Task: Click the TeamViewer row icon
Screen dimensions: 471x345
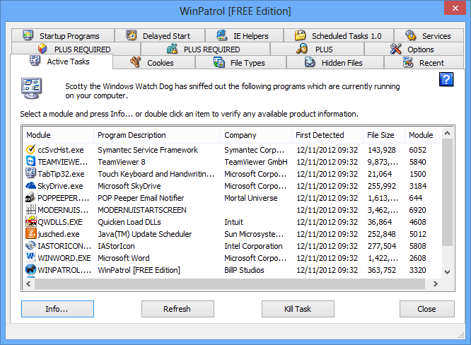Action: (30, 161)
